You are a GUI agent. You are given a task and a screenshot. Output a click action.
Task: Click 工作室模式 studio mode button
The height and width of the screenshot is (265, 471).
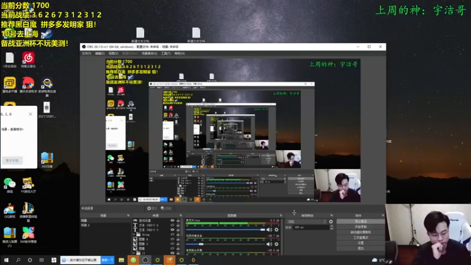pyautogui.click(x=360, y=238)
